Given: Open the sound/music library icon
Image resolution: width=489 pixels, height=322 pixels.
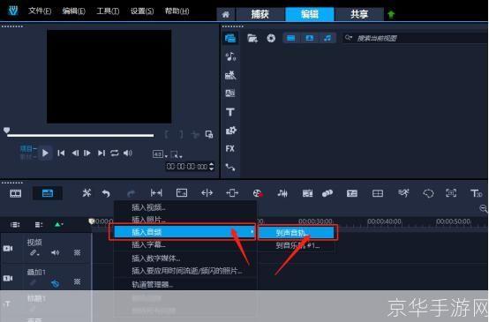Looking at the screenshot, I should coord(230,56).
